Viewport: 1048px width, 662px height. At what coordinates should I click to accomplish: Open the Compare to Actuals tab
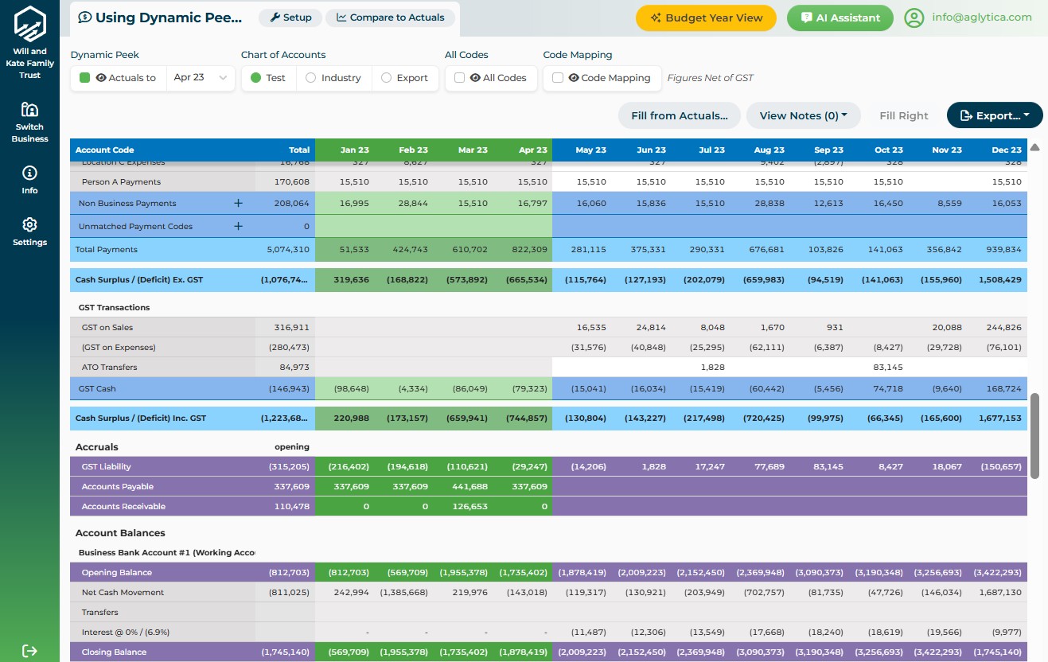coord(390,17)
